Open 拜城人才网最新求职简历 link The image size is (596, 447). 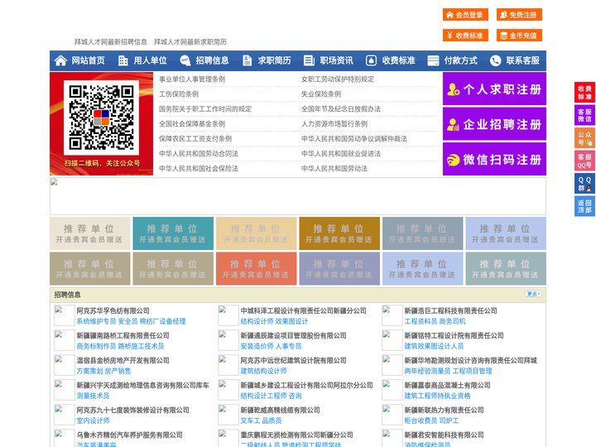[190, 42]
